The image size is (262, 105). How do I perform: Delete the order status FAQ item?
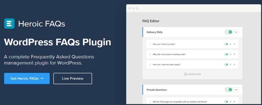pyautogui.click(x=234, y=65)
